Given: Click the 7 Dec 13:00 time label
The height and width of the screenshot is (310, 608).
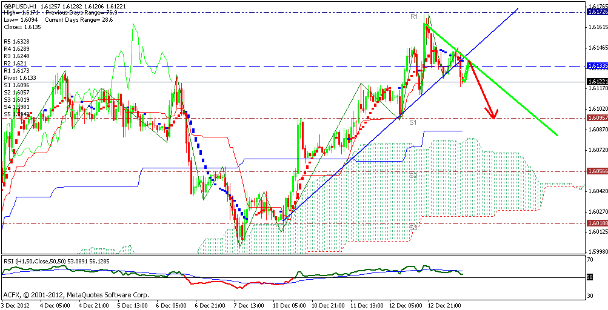Looking at the screenshot, I should [249, 306].
